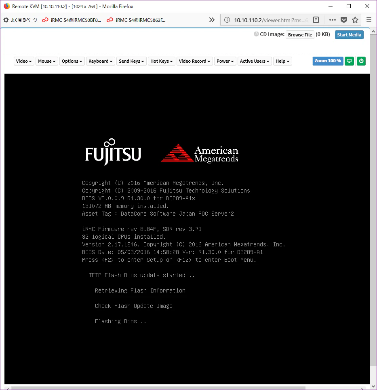Click the horizontal scrollbar at bottom
This screenshot has height=390, width=377.
point(158,388)
